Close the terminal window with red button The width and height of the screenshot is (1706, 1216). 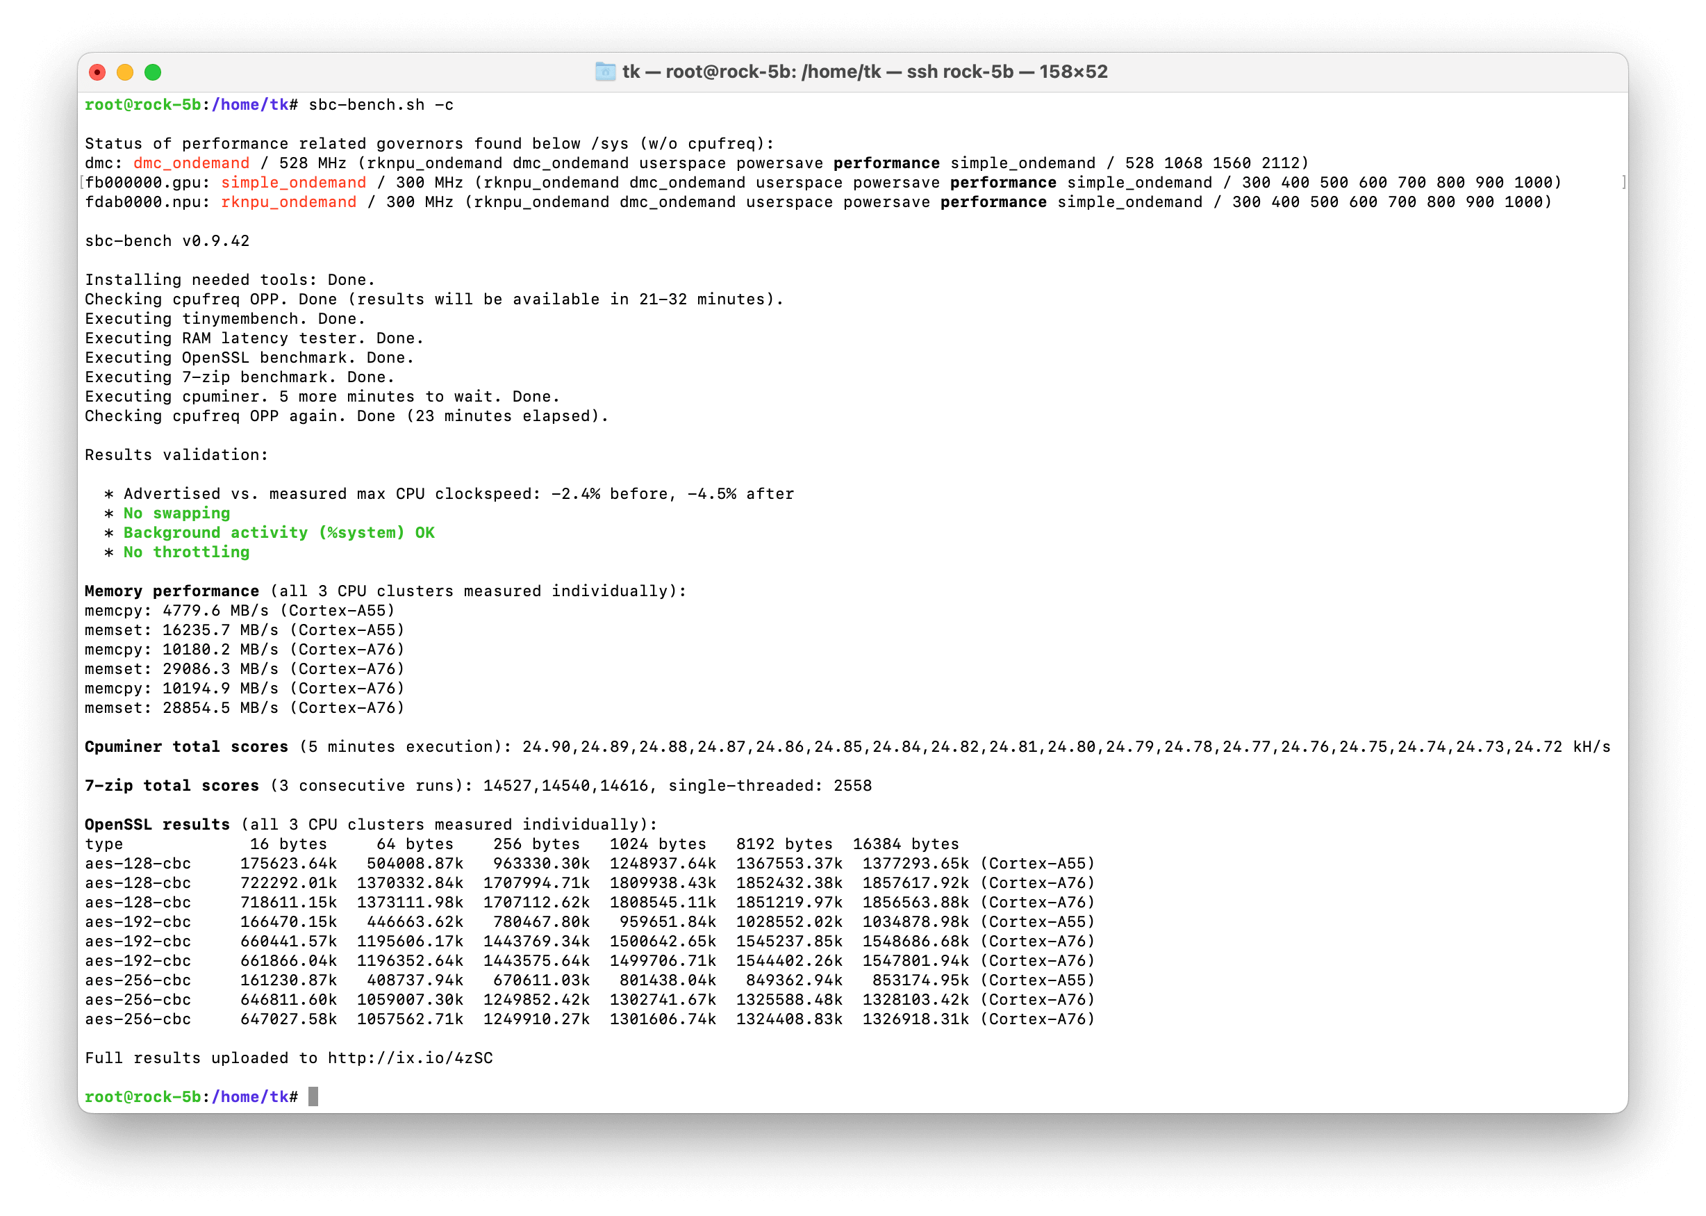coord(97,72)
